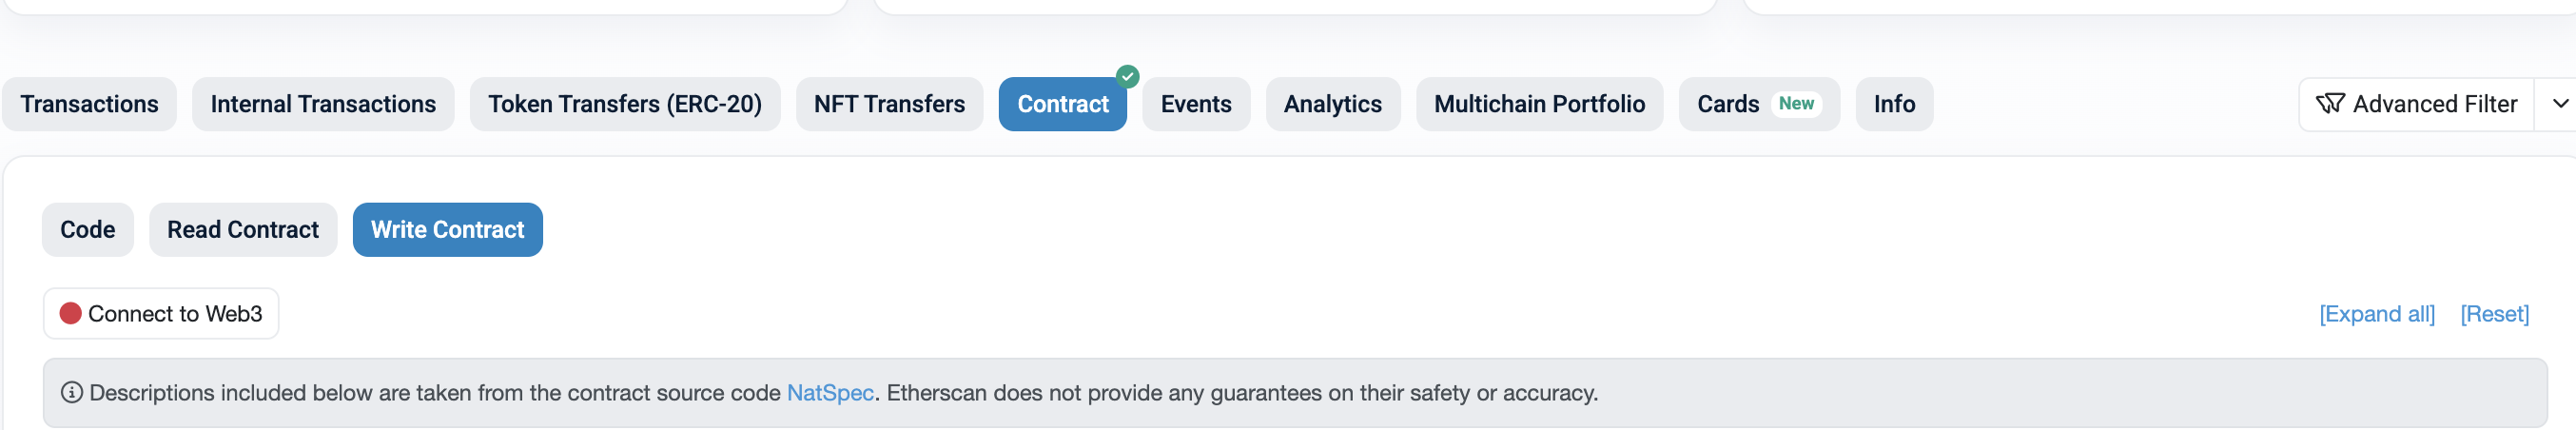Select the NFT Transfers tab
Viewport: 2576px width, 430px height.
pyautogui.click(x=889, y=104)
